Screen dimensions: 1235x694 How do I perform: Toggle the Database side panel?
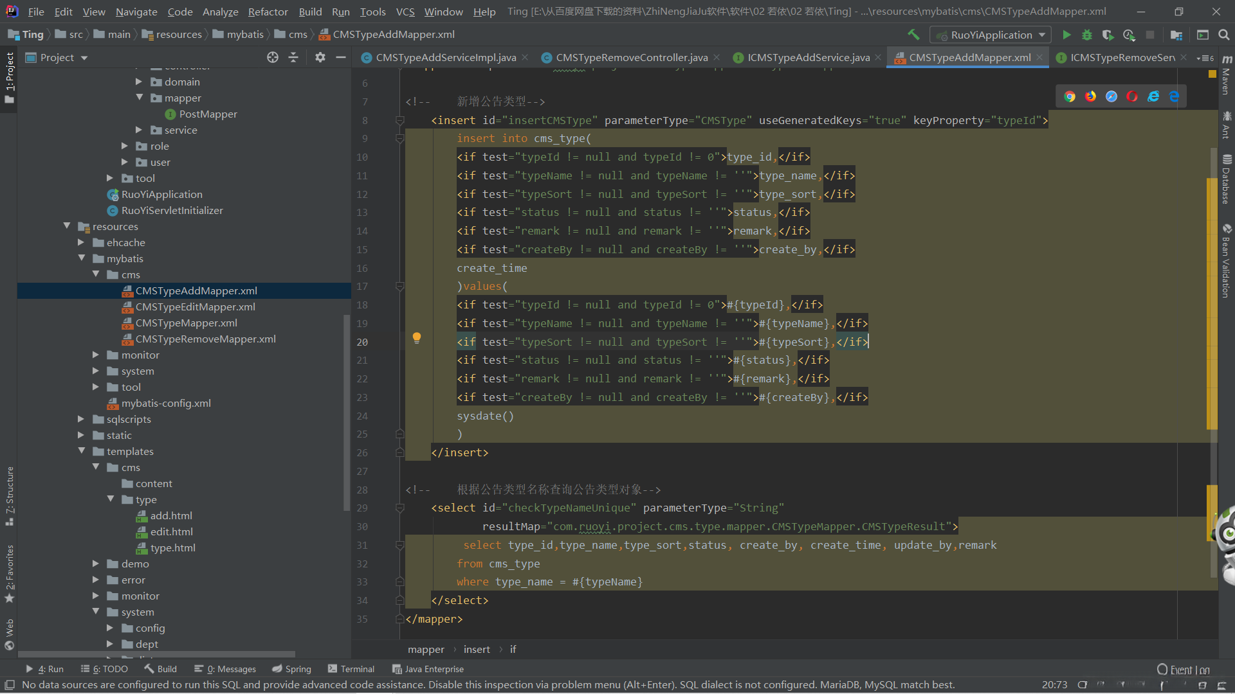[x=1227, y=180]
